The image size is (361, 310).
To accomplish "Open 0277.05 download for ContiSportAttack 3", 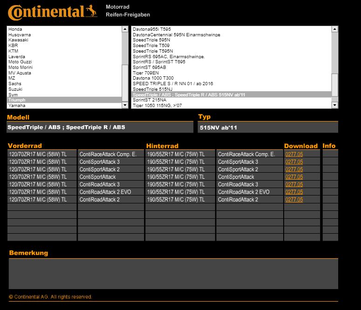I will coord(294,162).
